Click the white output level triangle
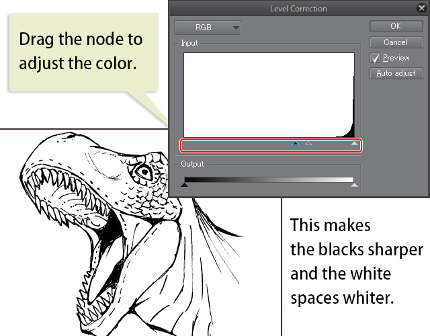 tap(354, 185)
